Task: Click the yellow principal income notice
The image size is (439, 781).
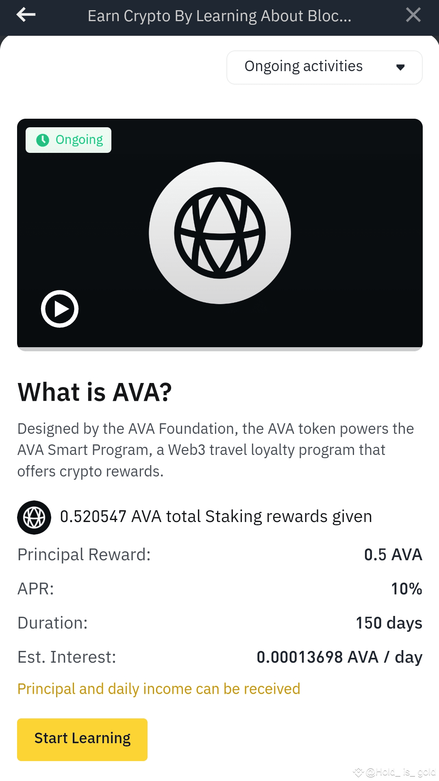Action: [158, 689]
